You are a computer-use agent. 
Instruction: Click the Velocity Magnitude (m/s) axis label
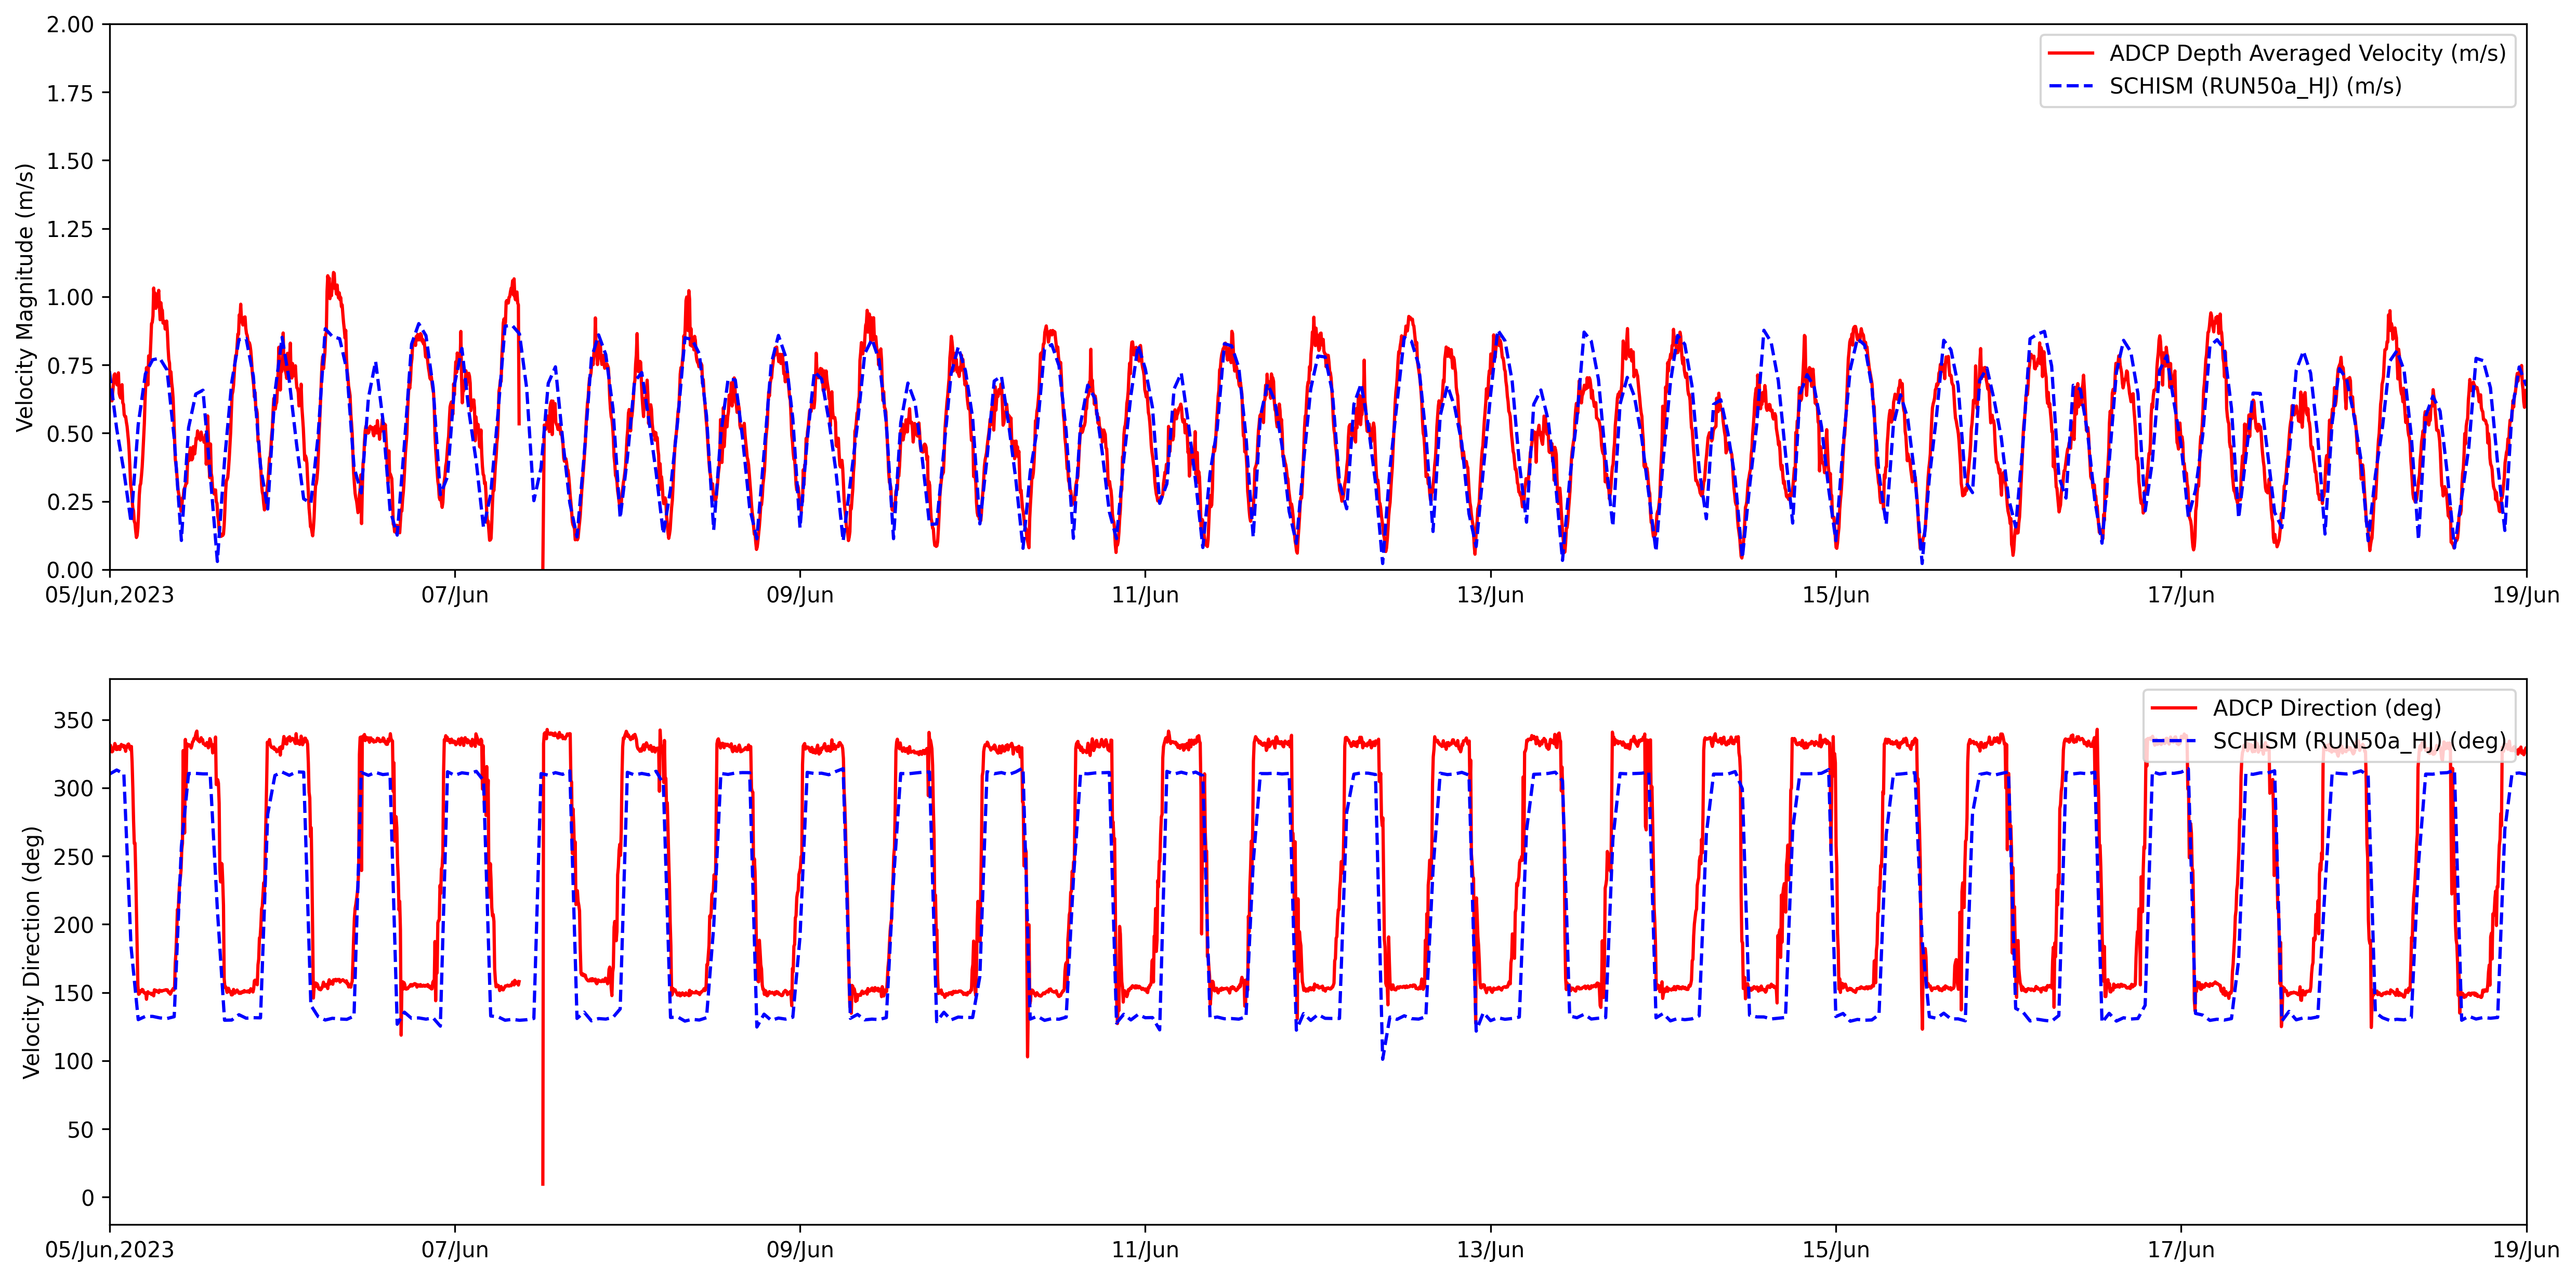[25, 297]
